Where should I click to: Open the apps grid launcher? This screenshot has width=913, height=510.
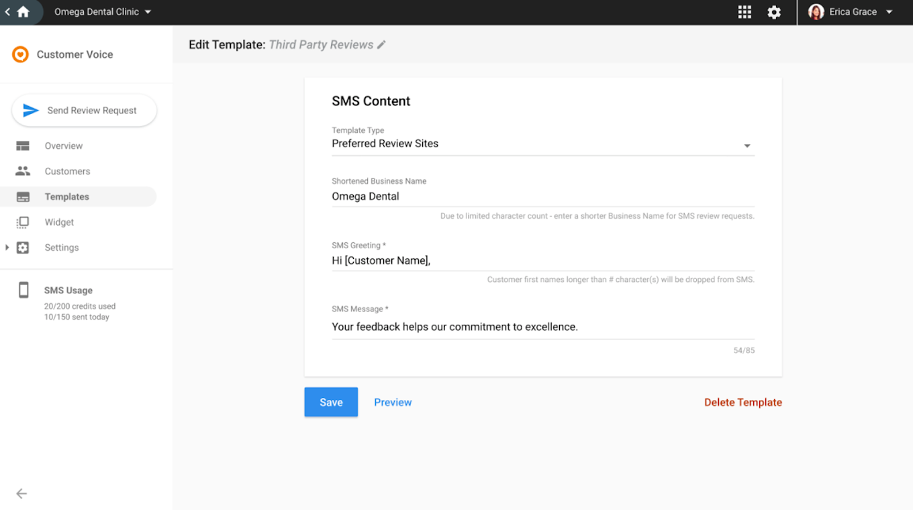tap(744, 12)
